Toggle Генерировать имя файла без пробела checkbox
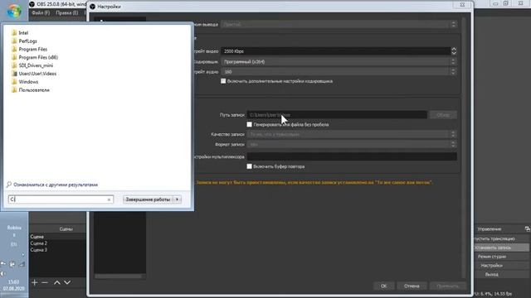The image size is (531, 298). 249,124
